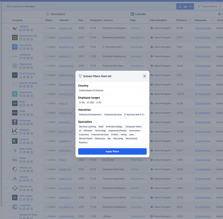Sort by the Followers column sort icon
Screen dimensions: 223x219
(x=190, y=20)
